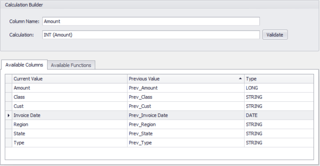Sort by the Previous Value column header

point(186,79)
